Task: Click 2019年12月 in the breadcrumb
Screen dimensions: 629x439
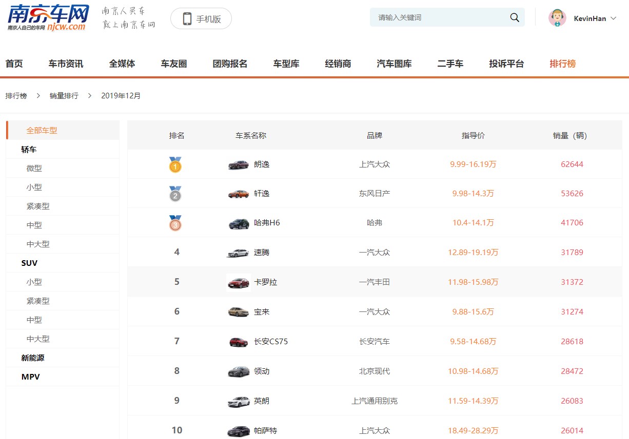Action: click(121, 96)
